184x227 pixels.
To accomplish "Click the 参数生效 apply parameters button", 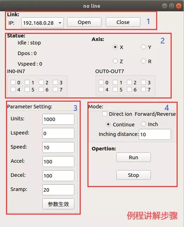I will [58, 204].
